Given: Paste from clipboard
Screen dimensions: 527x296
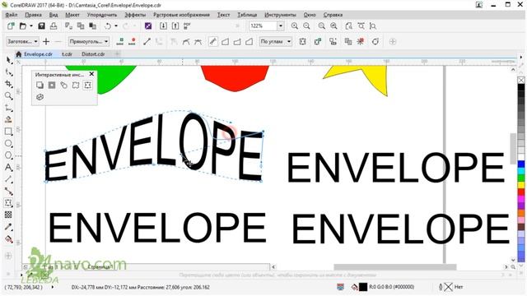Looking at the screenshot, I should click(92, 25).
